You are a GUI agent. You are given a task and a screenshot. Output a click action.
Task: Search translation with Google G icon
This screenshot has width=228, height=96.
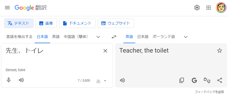tap(194, 80)
